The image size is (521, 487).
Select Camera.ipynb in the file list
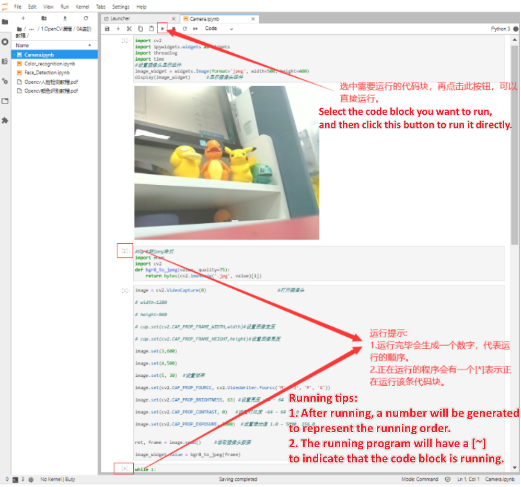[54, 55]
